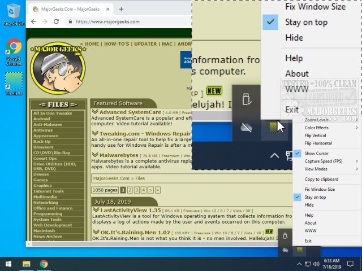The height and width of the screenshot is (271, 362).
Task: Open the Networking files category
Action: [46, 202]
